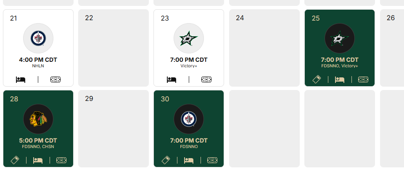
Task: Open the Dallas Stars logo on day 25
Action: [x=340, y=39]
